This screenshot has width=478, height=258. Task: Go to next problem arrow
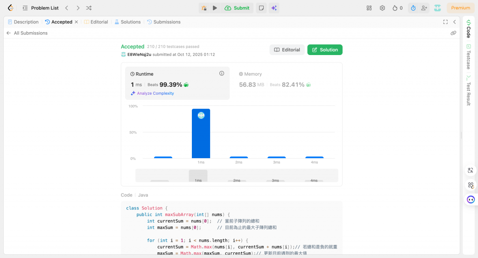pos(78,8)
